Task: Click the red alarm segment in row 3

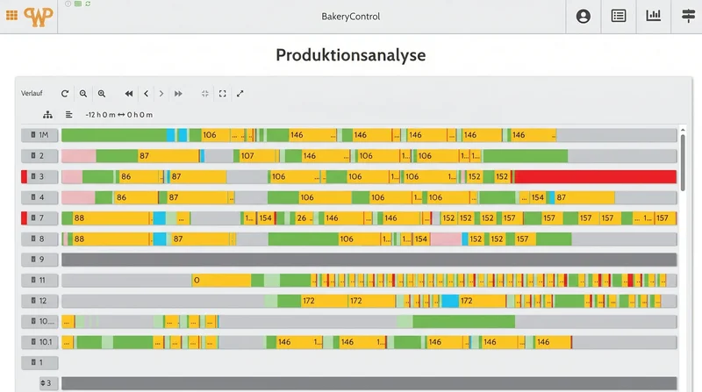Action: pyautogui.click(x=595, y=177)
